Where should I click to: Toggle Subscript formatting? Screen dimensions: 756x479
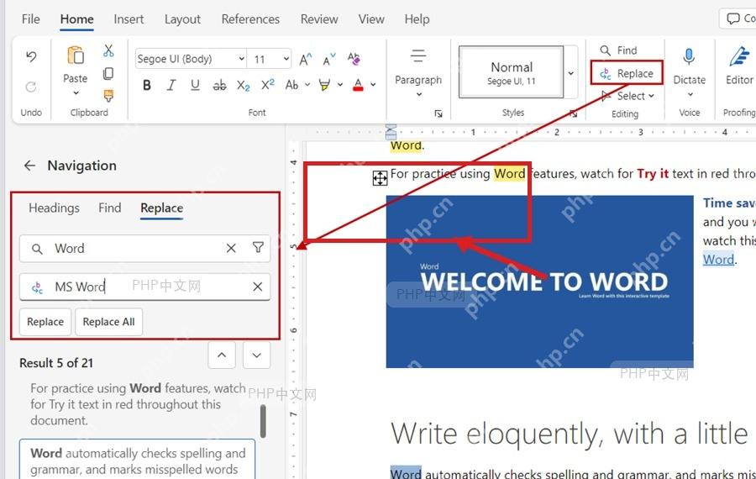(x=244, y=86)
